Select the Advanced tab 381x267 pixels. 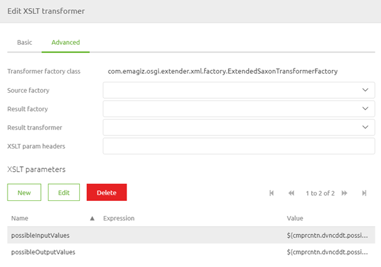(x=65, y=42)
